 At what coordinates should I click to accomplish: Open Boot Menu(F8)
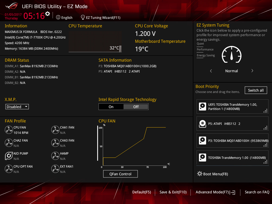pyautogui.click(x=215, y=174)
